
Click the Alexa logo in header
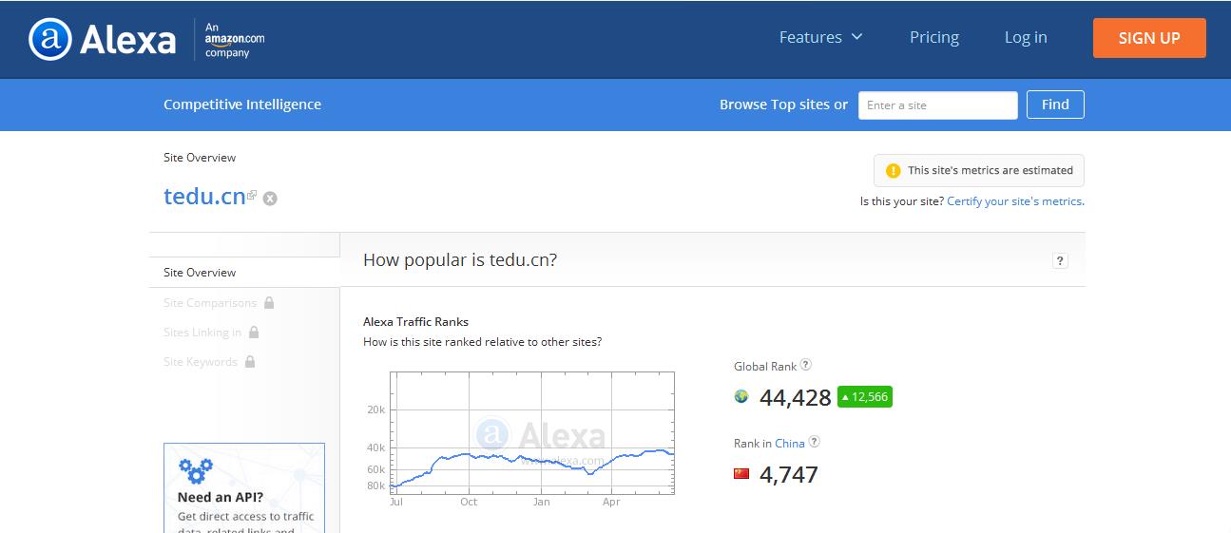[102, 39]
